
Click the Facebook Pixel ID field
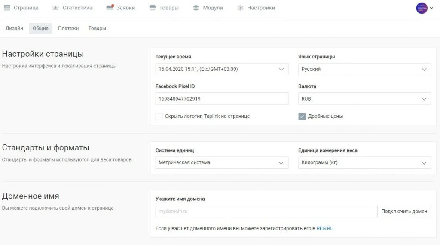coord(222,99)
